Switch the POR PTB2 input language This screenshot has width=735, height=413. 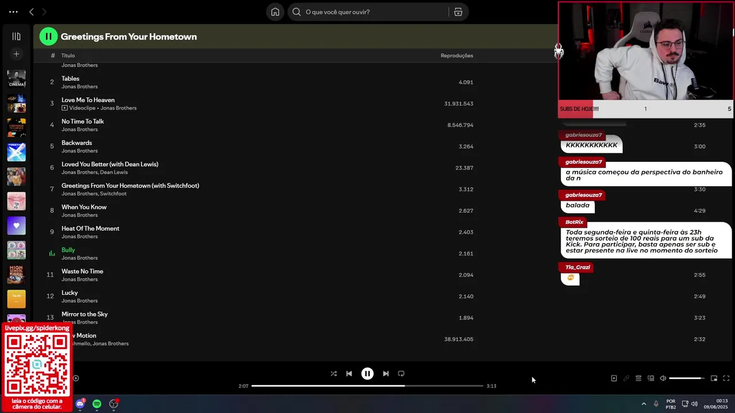pyautogui.click(x=671, y=404)
